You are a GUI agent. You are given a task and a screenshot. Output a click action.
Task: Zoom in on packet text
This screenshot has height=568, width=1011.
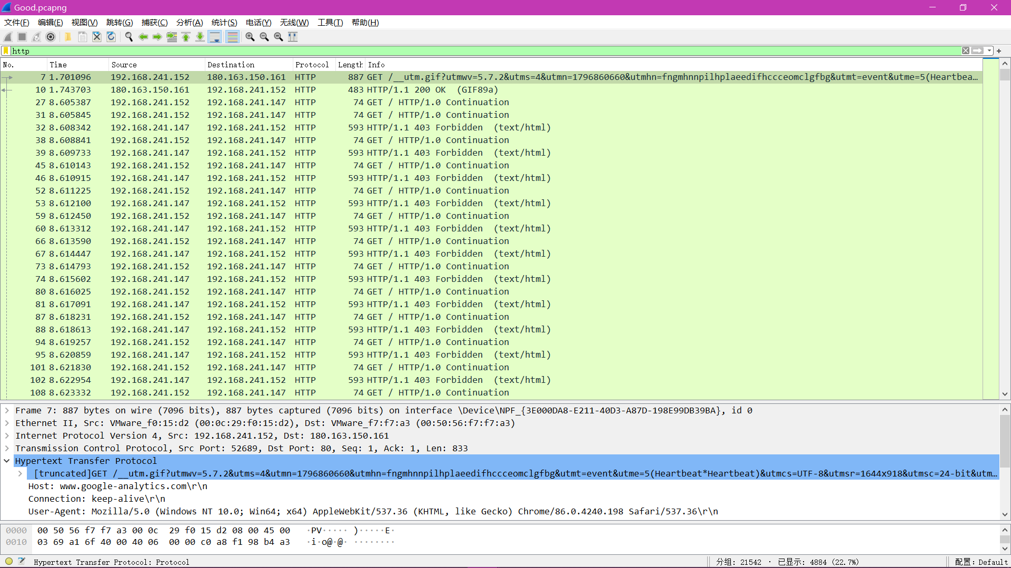pyautogui.click(x=250, y=37)
